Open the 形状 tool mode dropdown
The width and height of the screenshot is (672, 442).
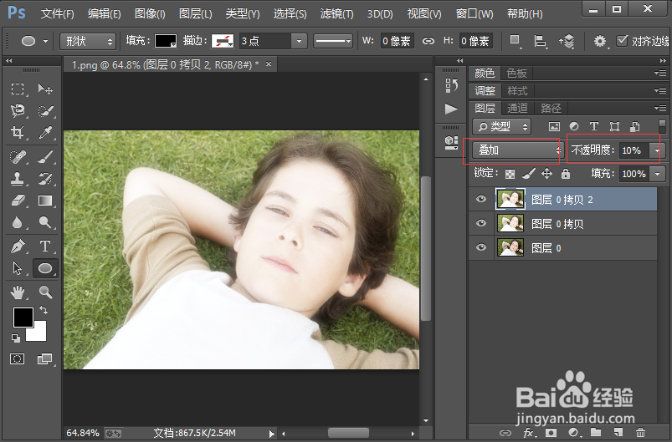coord(88,42)
